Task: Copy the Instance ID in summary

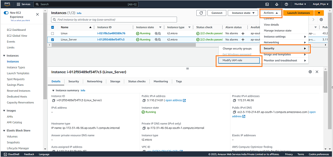Action: pyautogui.click(x=53, y=100)
